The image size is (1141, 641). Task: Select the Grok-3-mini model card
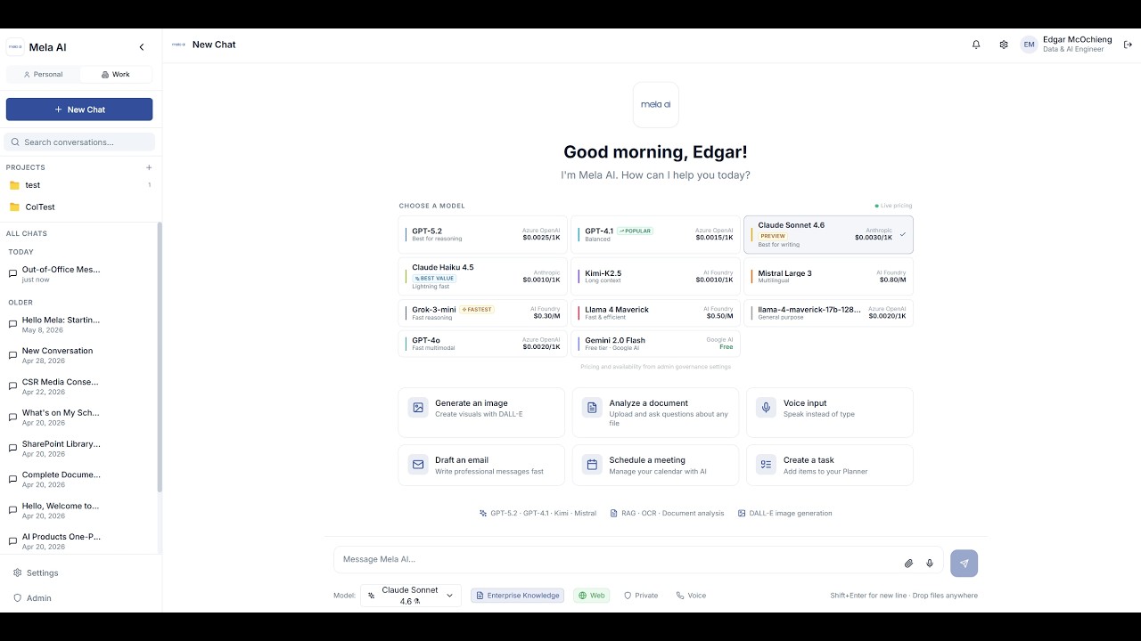click(483, 313)
